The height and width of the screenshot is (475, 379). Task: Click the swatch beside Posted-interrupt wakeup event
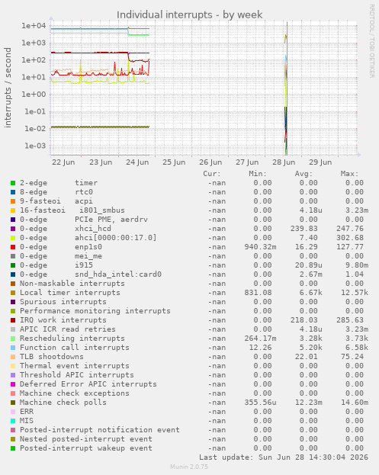click(13, 448)
